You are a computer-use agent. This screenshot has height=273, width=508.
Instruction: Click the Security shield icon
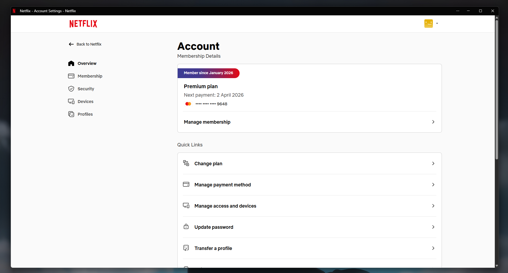click(71, 89)
